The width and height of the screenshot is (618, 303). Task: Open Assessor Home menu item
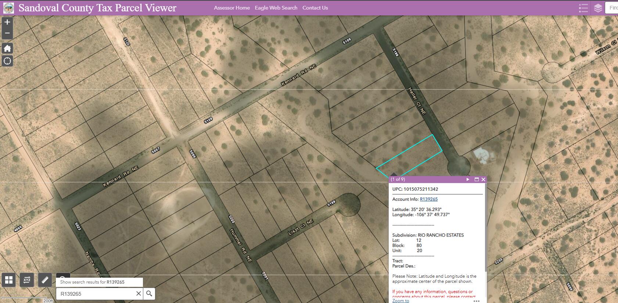[232, 8]
